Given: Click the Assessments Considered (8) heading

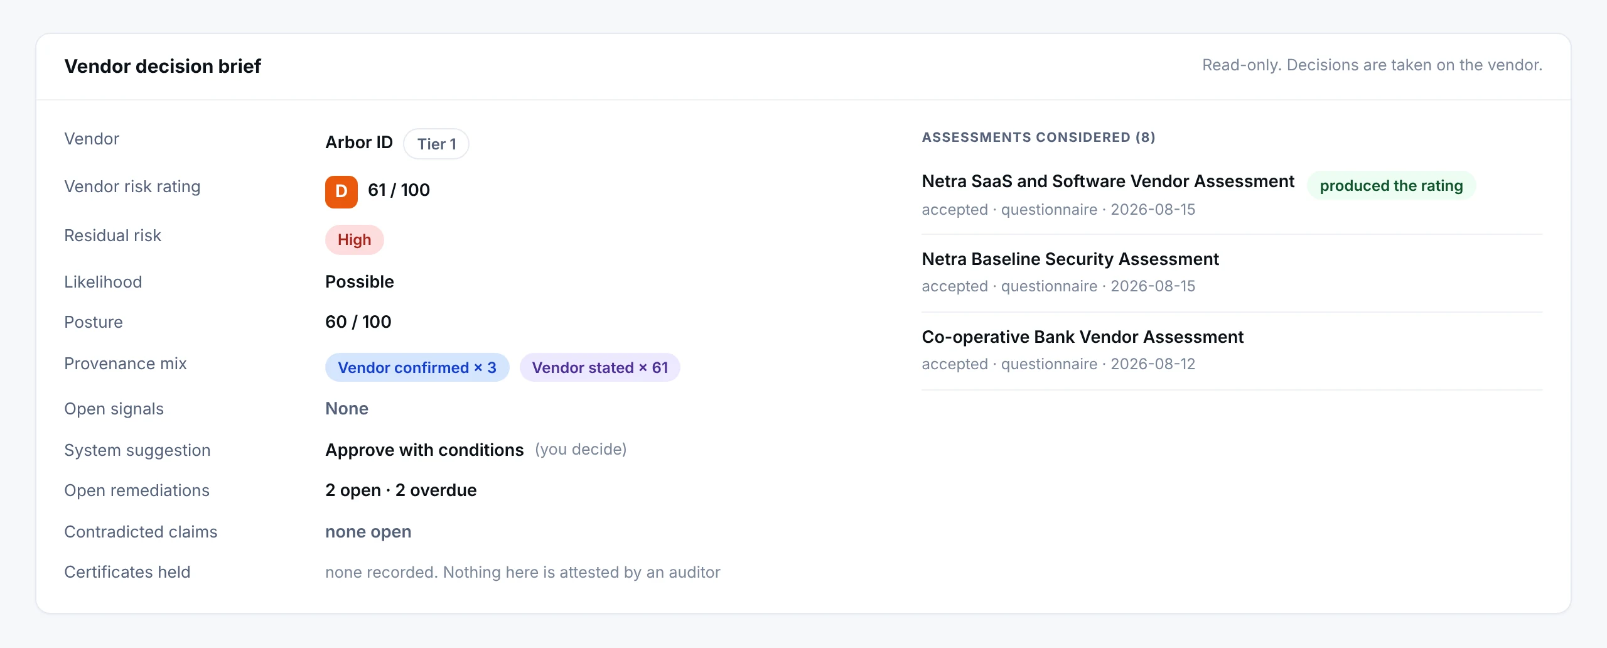Looking at the screenshot, I should pyautogui.click(x=1038, y=138).
